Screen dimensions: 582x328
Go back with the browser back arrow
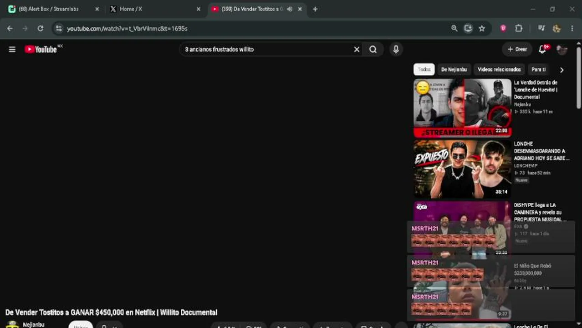(x=10, y=28)
